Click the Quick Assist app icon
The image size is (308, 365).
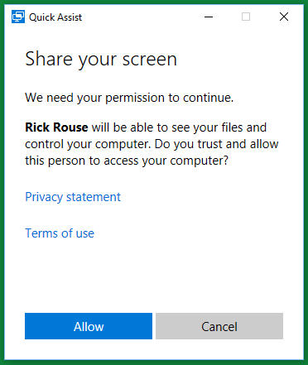click(18, 17)
